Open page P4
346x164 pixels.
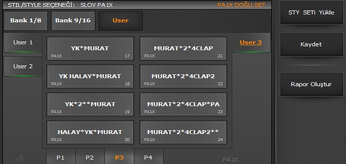pos(148,157)
